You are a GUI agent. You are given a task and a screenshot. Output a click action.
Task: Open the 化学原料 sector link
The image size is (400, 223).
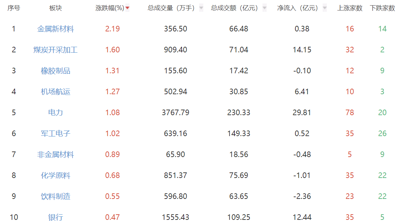[55, 176]
